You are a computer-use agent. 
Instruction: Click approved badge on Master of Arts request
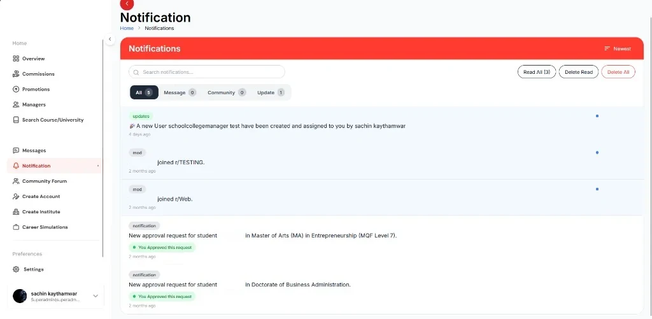[x=162, y=248]
